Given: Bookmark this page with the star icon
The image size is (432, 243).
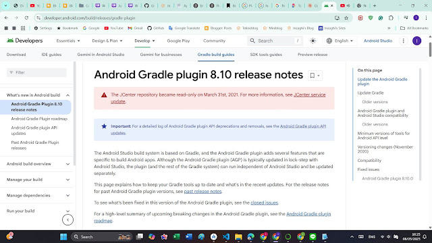Looking at the screenshot, I should [x=346, y=18].
